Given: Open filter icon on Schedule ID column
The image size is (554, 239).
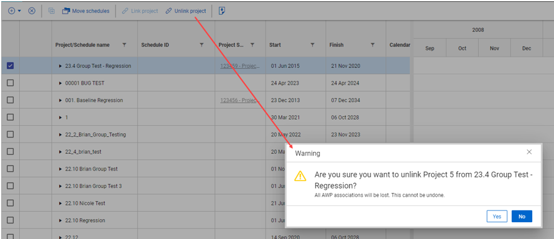Looking at the screenshot, I should pos(201,45).
